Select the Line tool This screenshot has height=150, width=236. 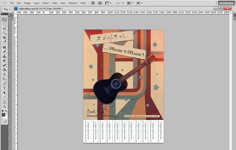coord(5,97)
